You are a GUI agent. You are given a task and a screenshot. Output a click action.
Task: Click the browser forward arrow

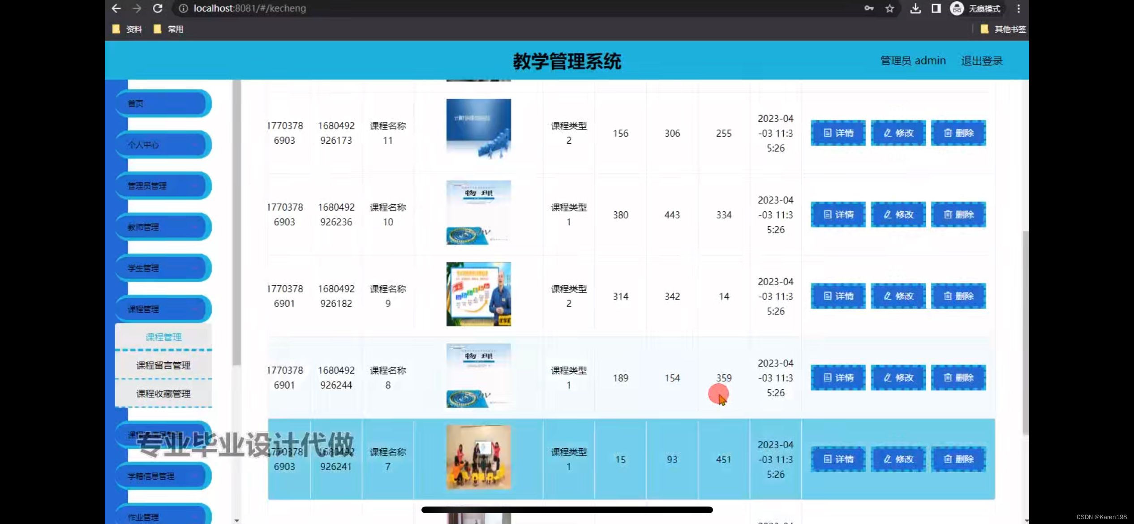click(137, 9)
